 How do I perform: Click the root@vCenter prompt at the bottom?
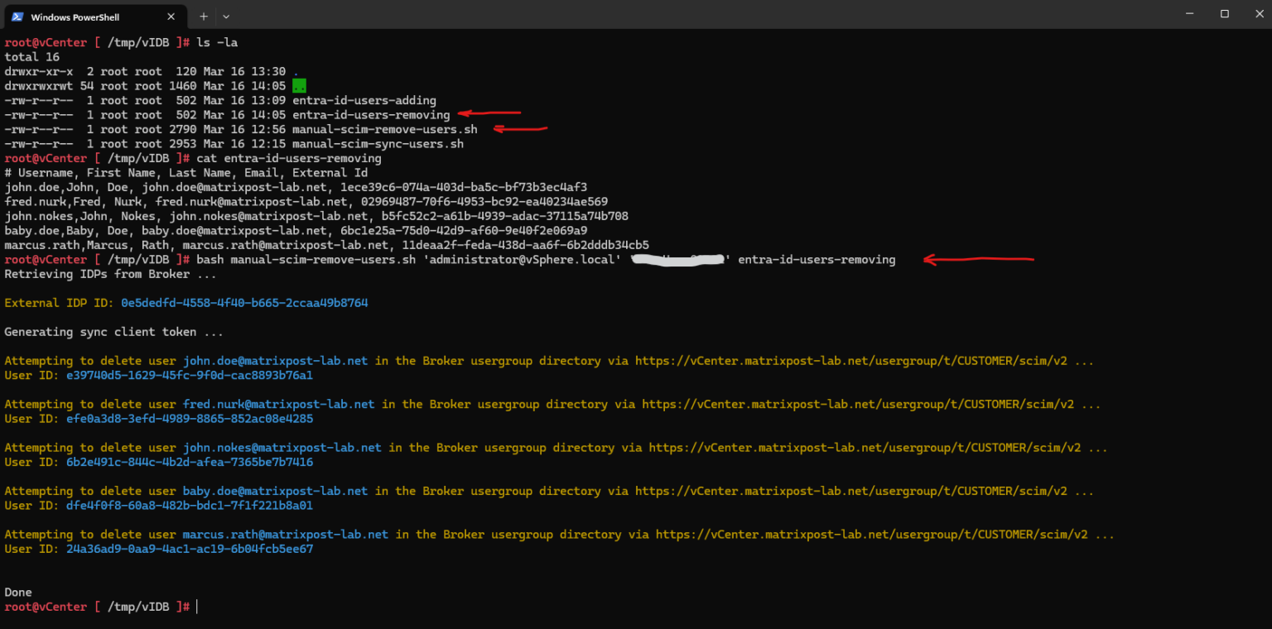pos(46,606)
